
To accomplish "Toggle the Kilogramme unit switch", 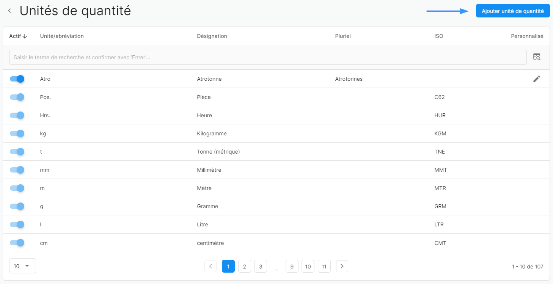I will 17,133.
